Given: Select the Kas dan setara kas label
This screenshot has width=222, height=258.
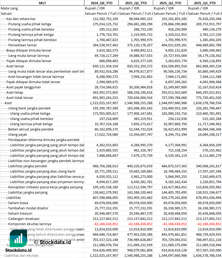Looking at the screenshot, I should click(21, 19).
